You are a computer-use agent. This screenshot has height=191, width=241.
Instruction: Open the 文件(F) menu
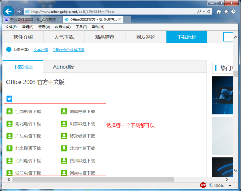click(11, 27)
